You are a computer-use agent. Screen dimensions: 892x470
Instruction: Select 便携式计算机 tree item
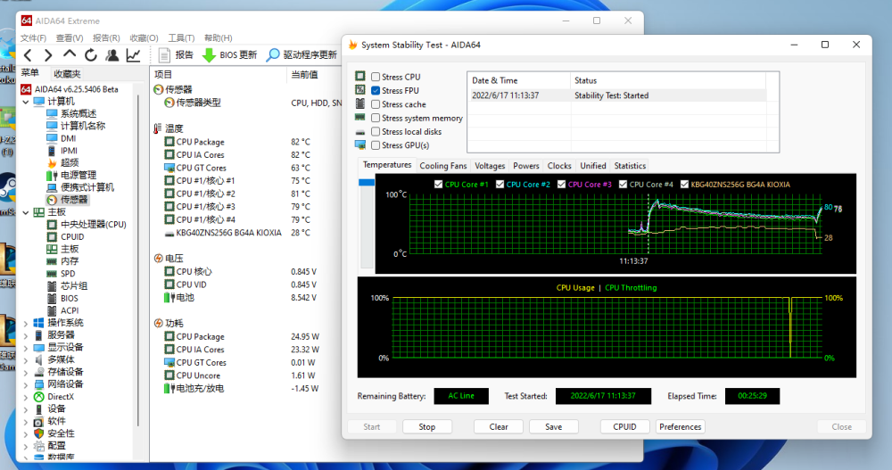coord(80,187)
